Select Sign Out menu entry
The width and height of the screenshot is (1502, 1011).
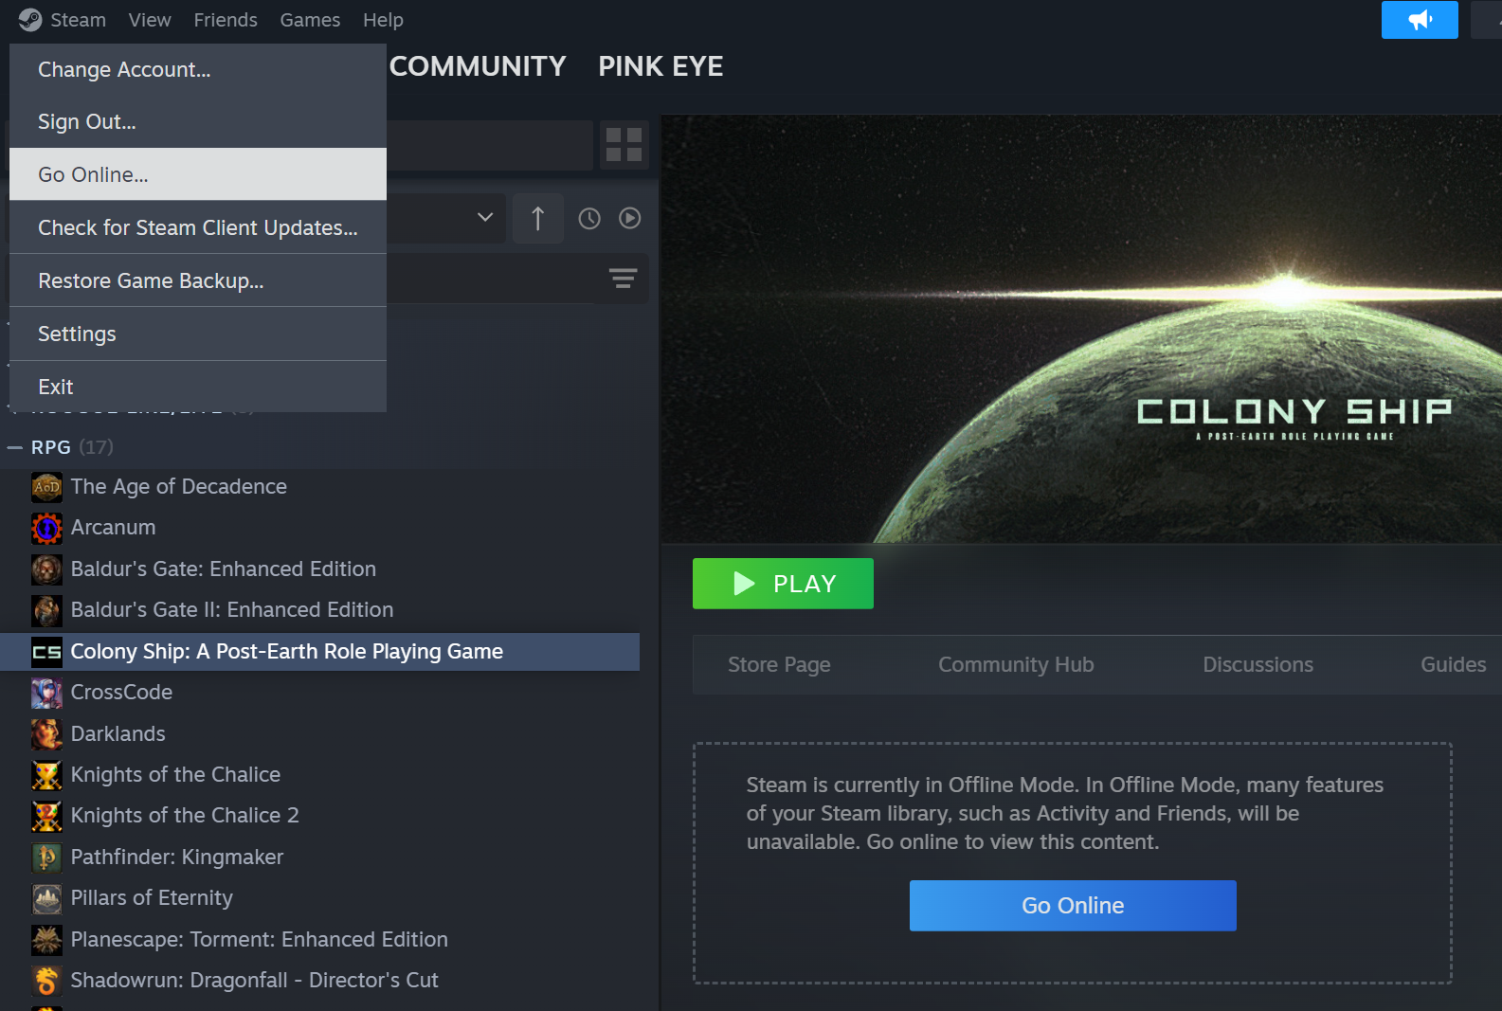(x=198, y=122)
